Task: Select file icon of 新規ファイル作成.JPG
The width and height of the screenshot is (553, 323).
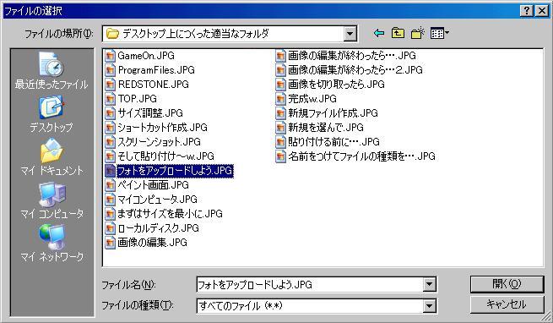Action: click(x=280, y=113)
